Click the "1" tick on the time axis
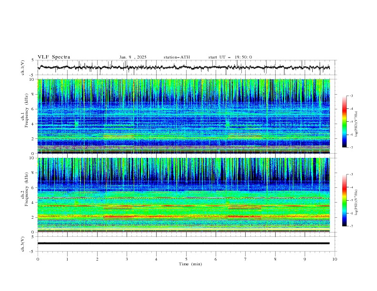The height and width of the screenshot is (291, 377). click(67, 259)
